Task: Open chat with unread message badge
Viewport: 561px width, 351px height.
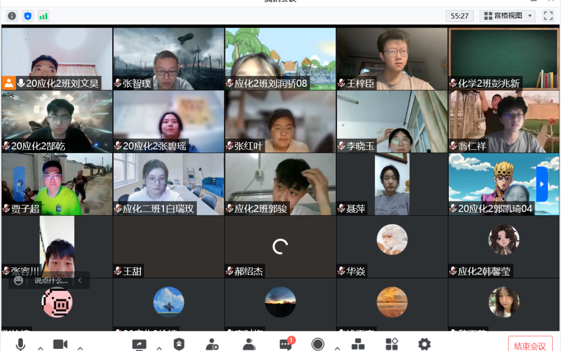Action: pyautogui.click(x=285, y=344)
